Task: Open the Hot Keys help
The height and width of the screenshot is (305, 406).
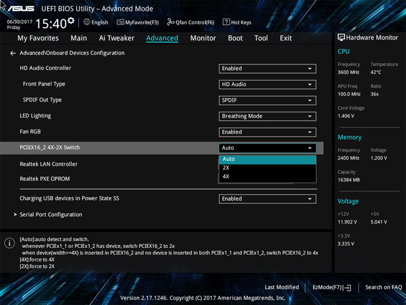Action: [x=237, y=22]
